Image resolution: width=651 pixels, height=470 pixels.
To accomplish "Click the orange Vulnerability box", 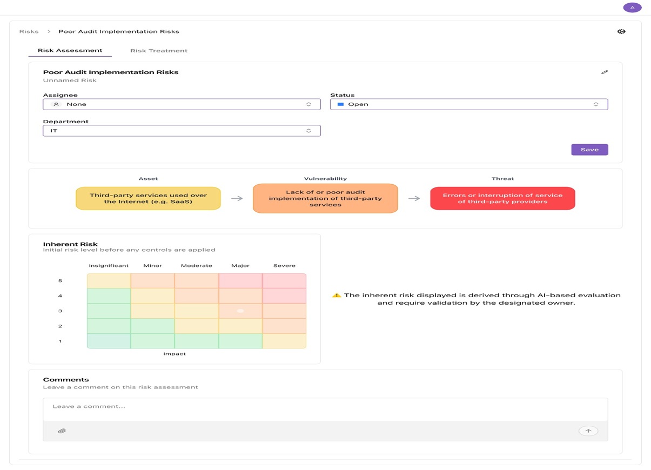I will [325, 198].
